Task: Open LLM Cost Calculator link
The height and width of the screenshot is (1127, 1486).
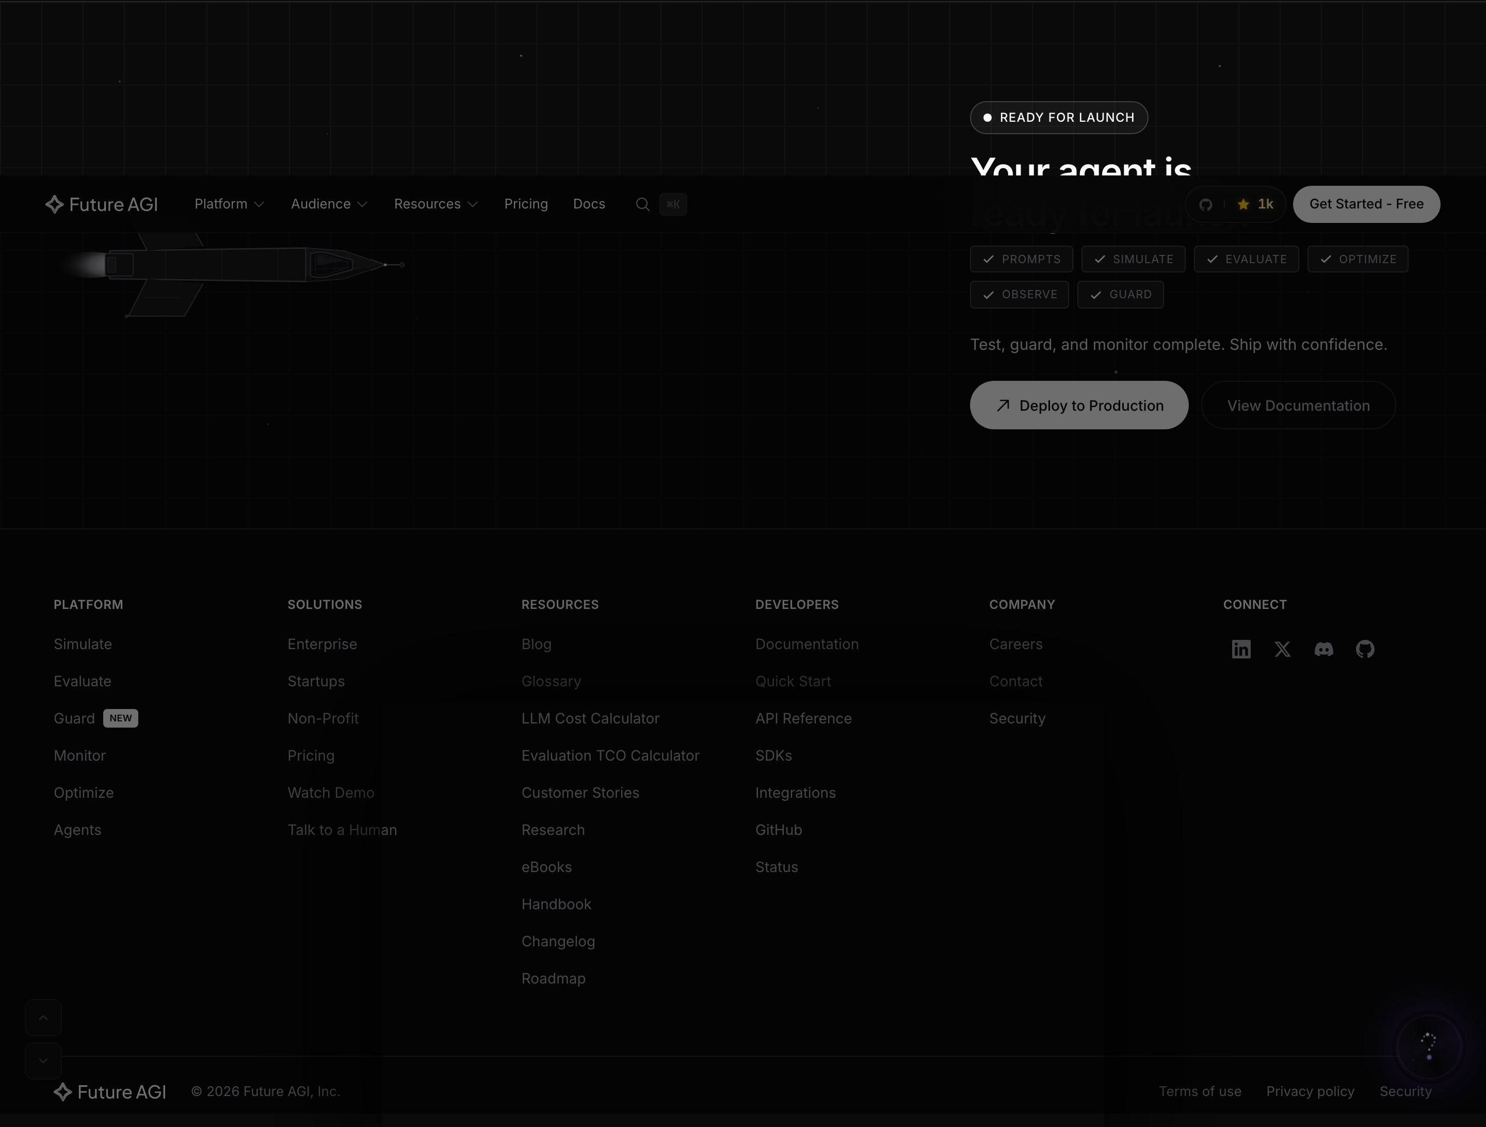Action: tap(590, 718)
